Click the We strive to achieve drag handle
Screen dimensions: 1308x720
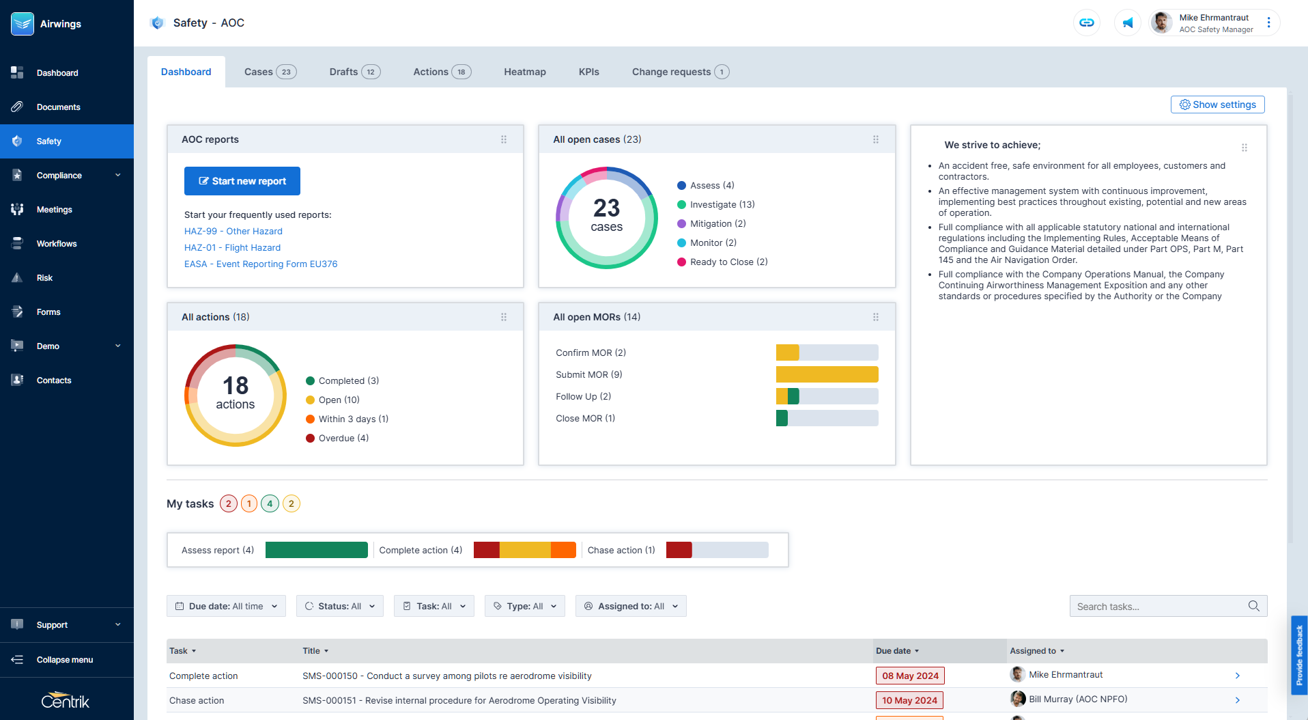[x=1245, y=148]
